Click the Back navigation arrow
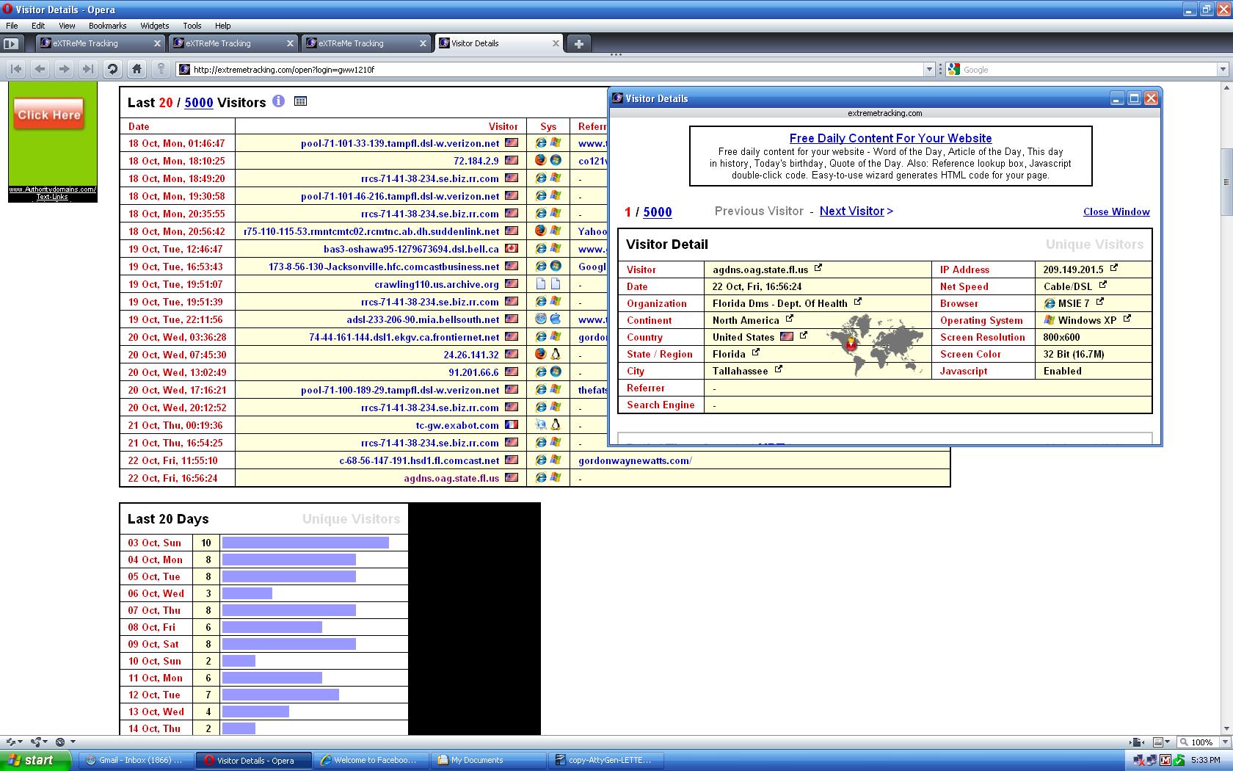This screenshot has height=771, width=1233. pos(40,69)
